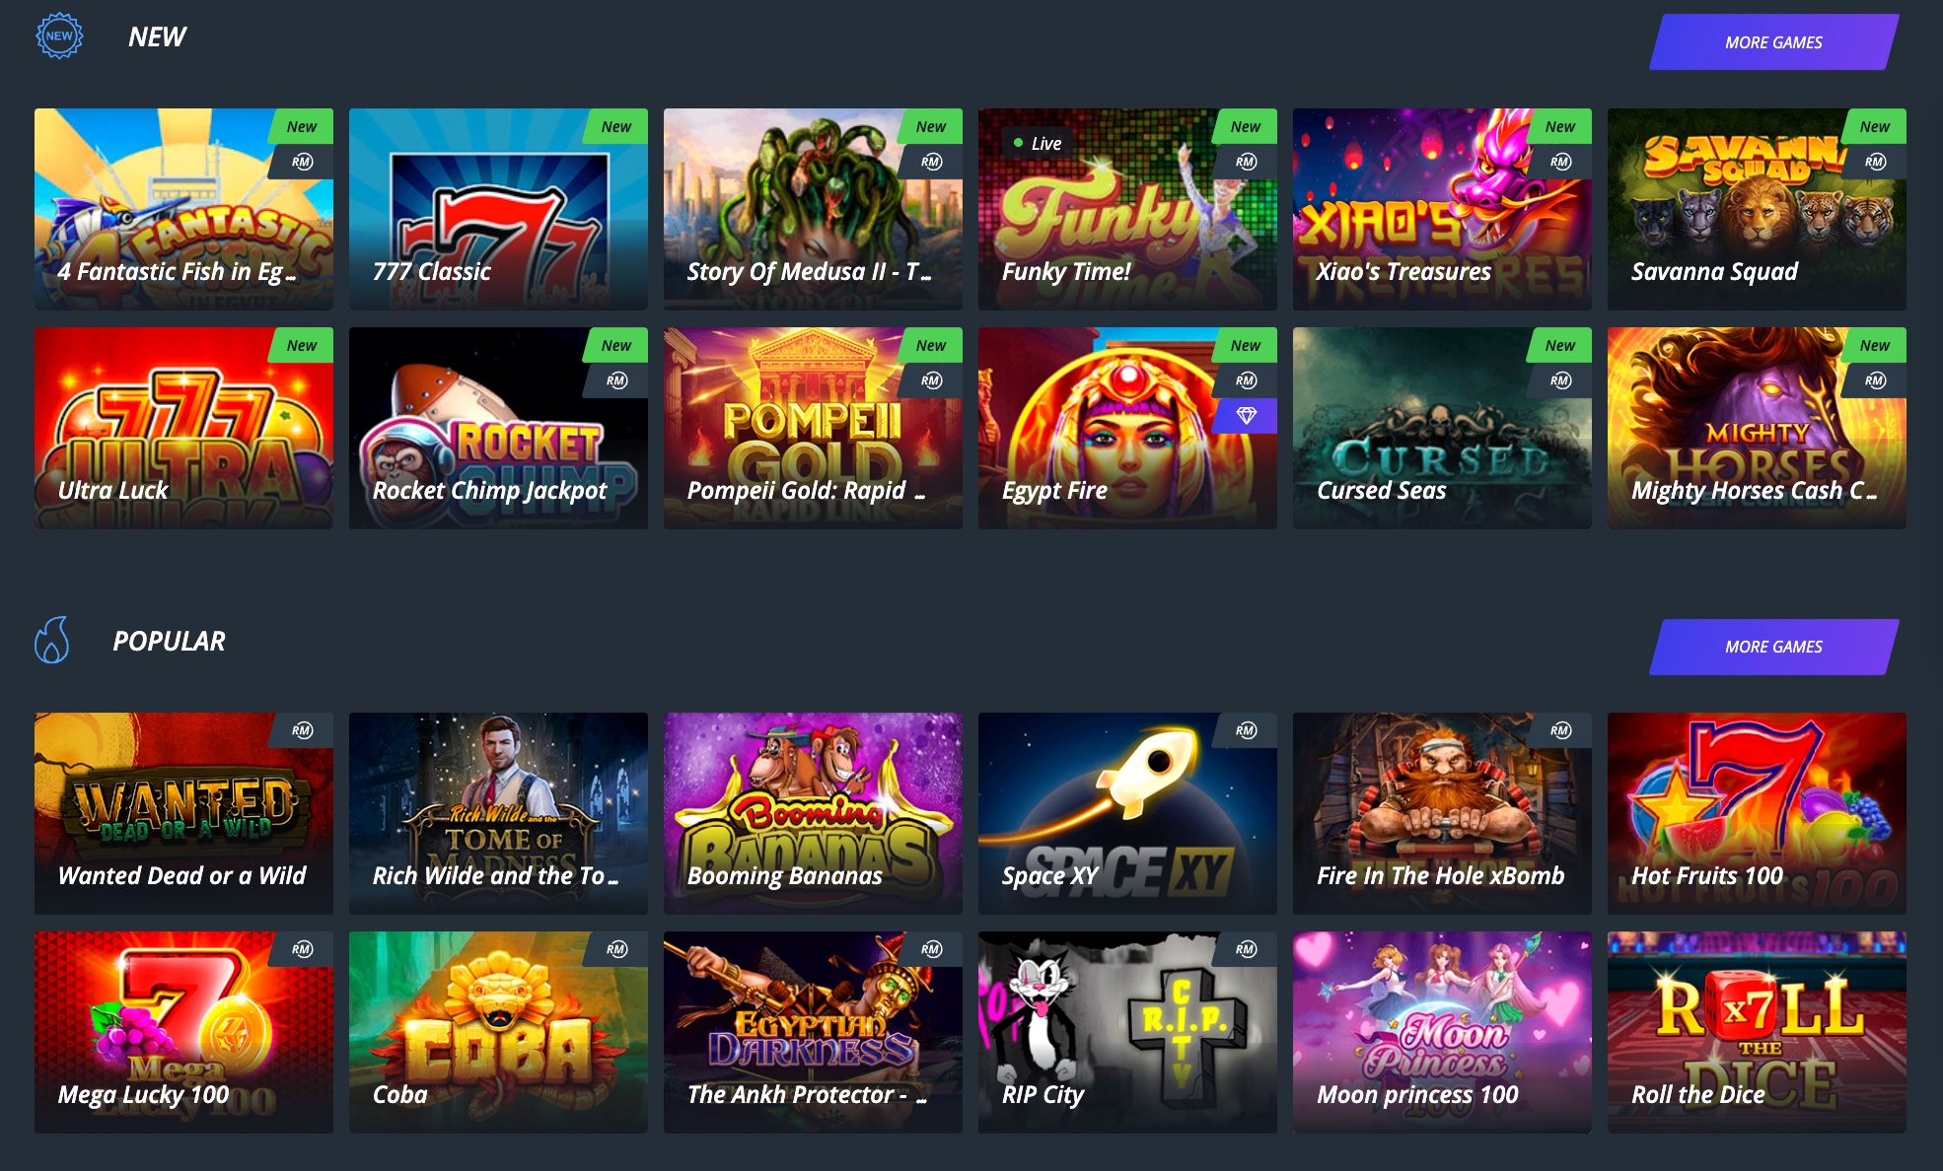Click the diamond icon on Egypt Fire

pos(1247,416)
